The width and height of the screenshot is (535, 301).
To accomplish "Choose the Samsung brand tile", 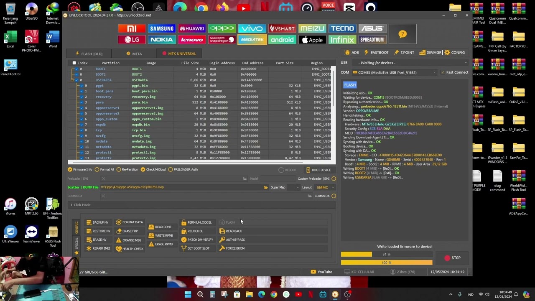I will 162,28.
